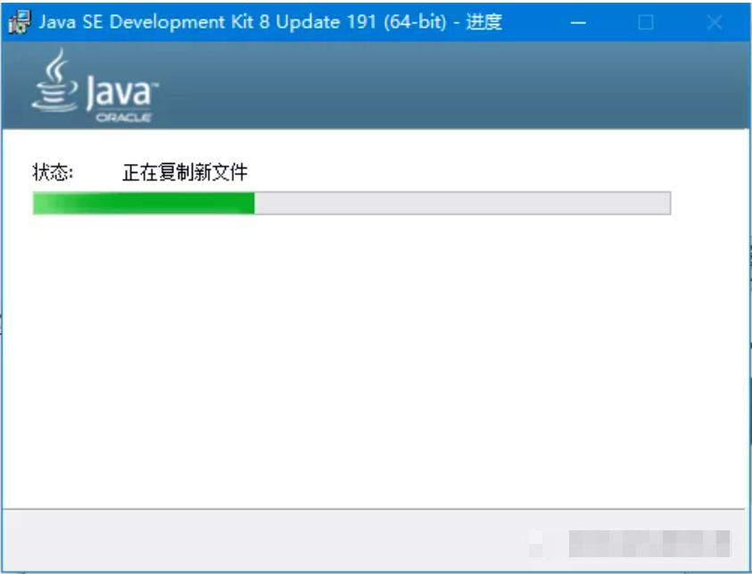Click the 状态: label
Screen dimensions: 752x574
coord(53,173)
